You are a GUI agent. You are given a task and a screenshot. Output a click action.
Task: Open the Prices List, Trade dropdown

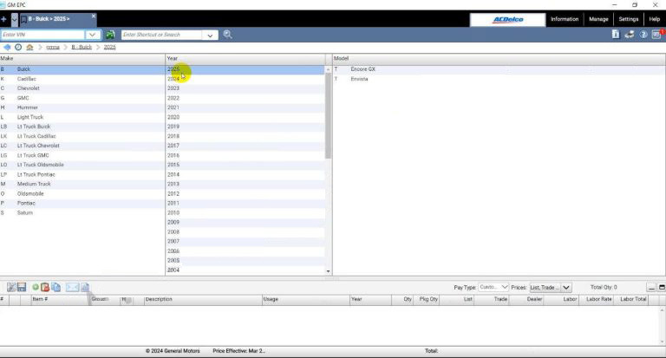click(550, 288)
